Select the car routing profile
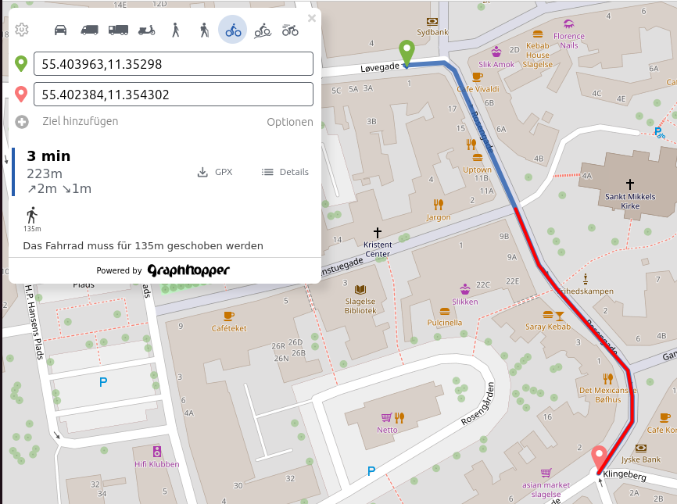677x504 pixels. tap(62, 29)
